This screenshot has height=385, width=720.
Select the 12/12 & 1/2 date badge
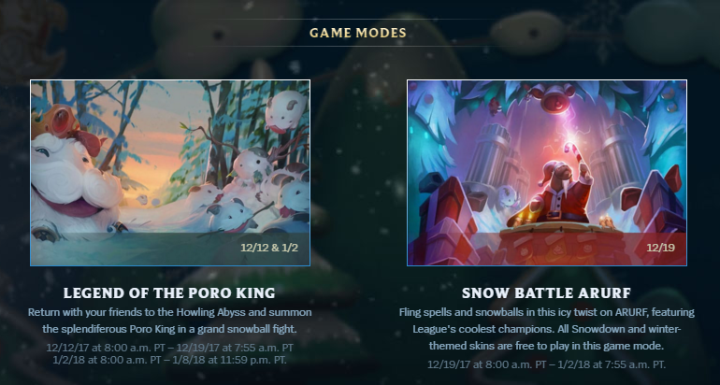269,249
